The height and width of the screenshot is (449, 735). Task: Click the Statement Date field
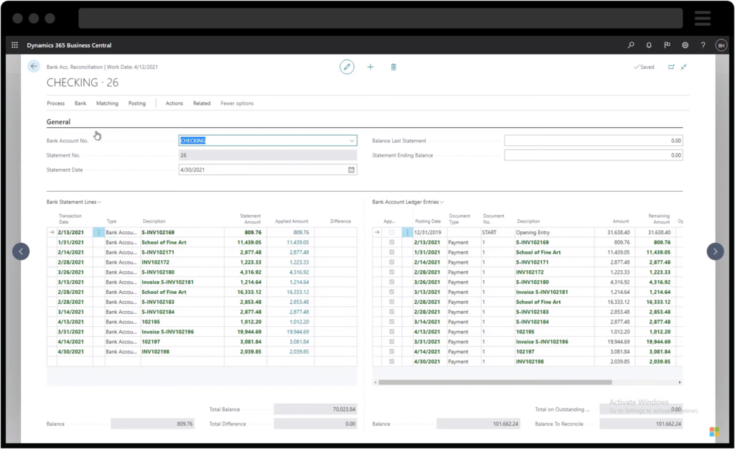click(268, 170)
